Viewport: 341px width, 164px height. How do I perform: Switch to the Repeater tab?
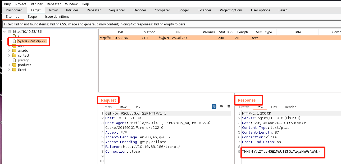click(94, 10)
